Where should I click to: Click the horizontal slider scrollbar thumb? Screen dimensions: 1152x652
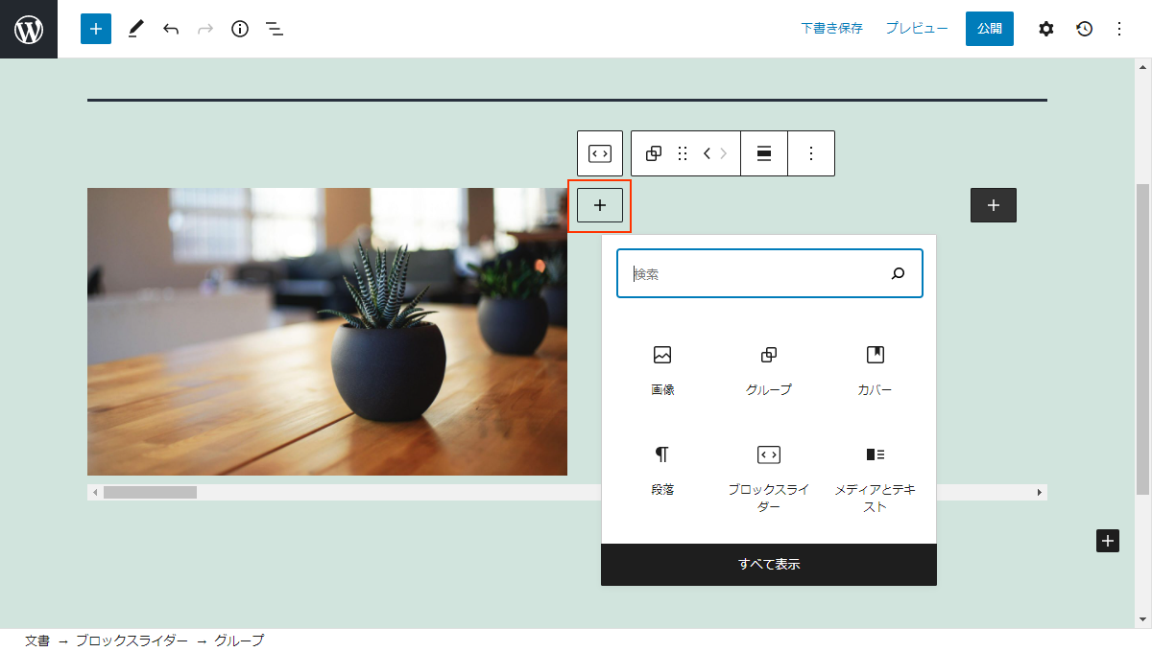[150, 492]
